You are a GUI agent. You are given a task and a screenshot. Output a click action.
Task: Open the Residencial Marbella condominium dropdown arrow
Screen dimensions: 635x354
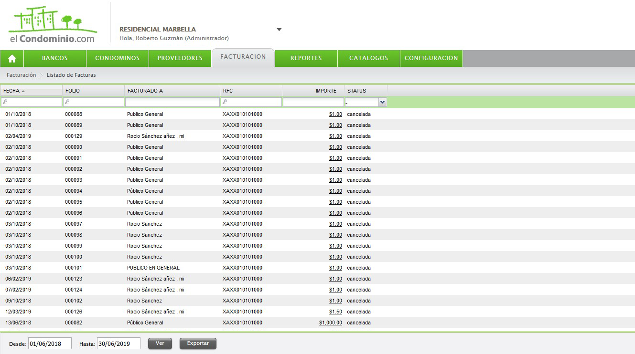(279, 30)
